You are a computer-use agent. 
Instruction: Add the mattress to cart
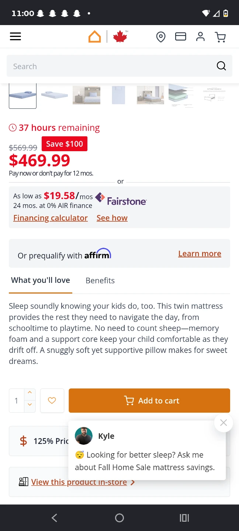tap(149, 400)
